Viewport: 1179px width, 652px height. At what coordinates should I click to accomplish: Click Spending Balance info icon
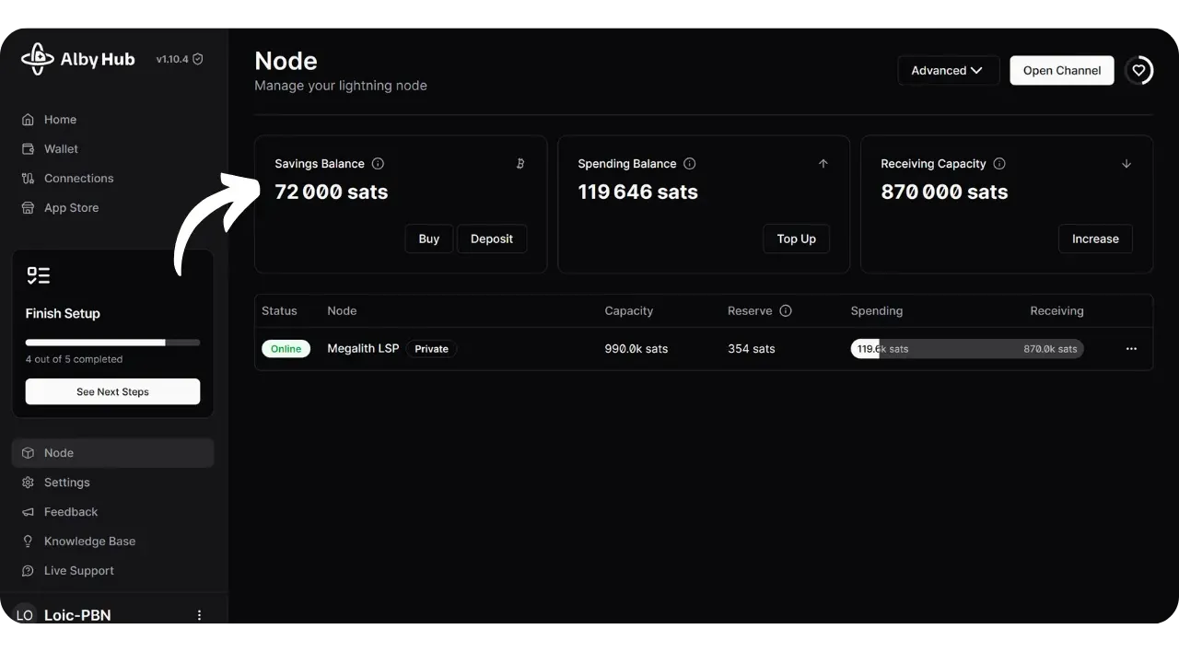[x=690, y=164]
